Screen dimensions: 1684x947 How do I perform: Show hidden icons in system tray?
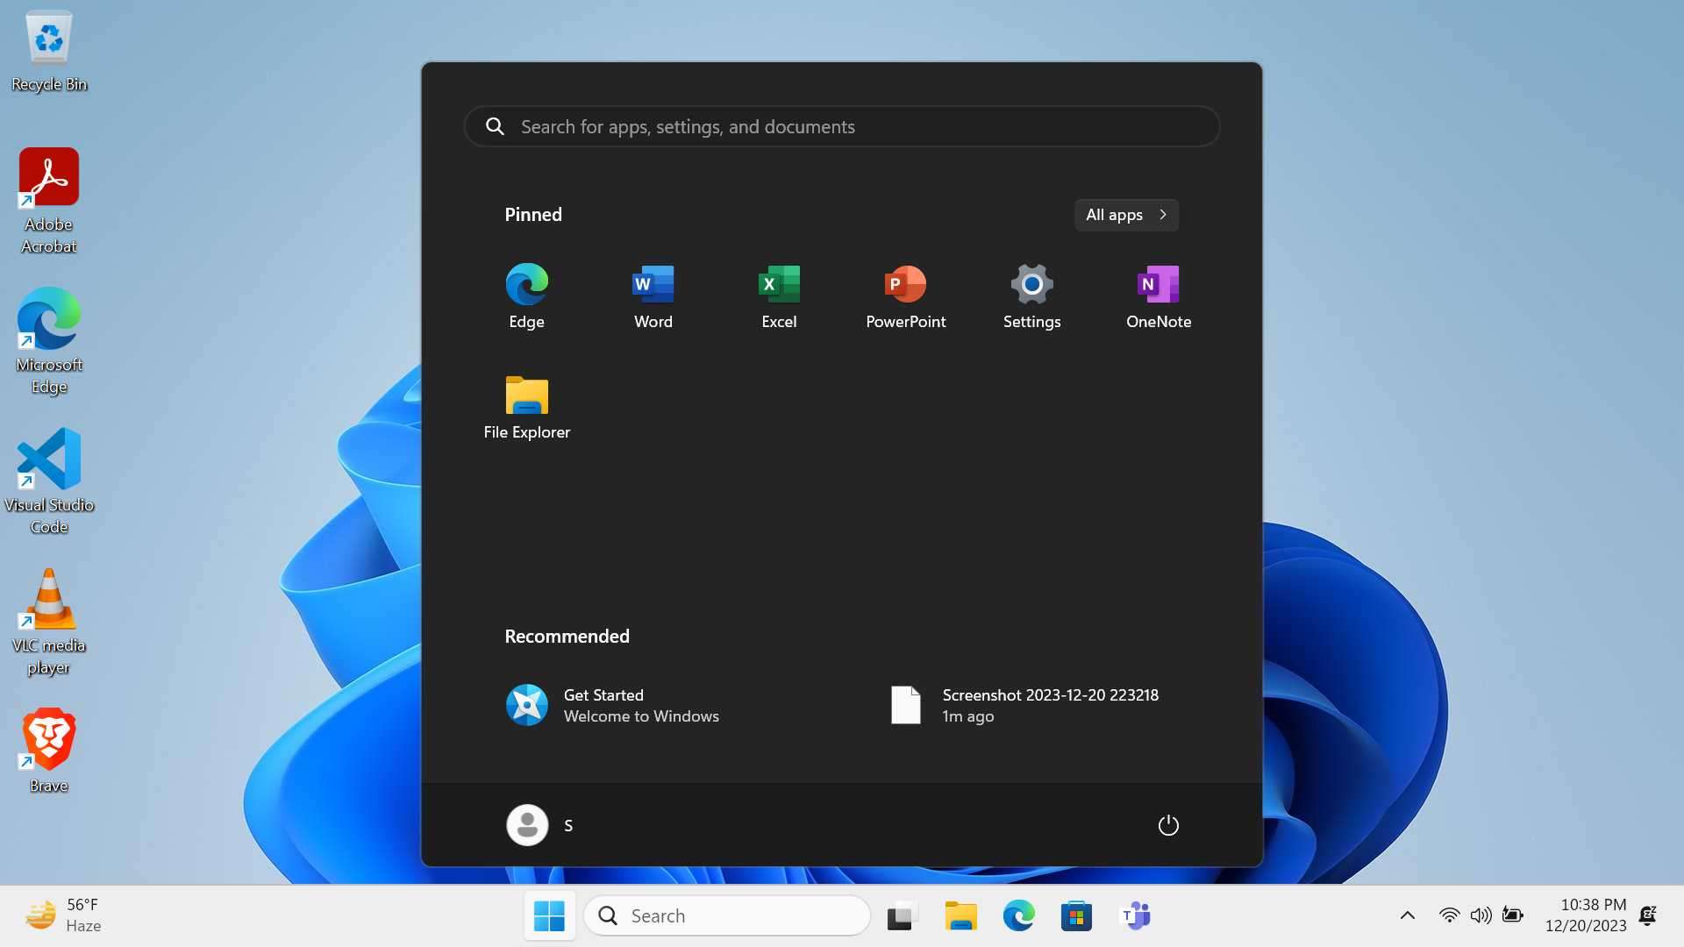pyautogui.click(x=1407, y=915)
